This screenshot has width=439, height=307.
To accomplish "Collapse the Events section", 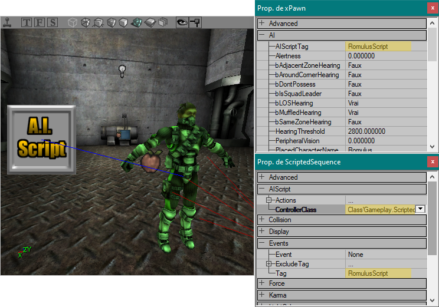I will coord(262,243).
